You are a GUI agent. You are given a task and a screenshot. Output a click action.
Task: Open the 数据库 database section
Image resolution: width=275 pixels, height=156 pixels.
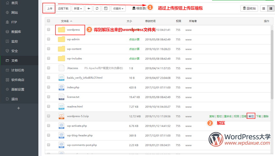tap(19, 32)
